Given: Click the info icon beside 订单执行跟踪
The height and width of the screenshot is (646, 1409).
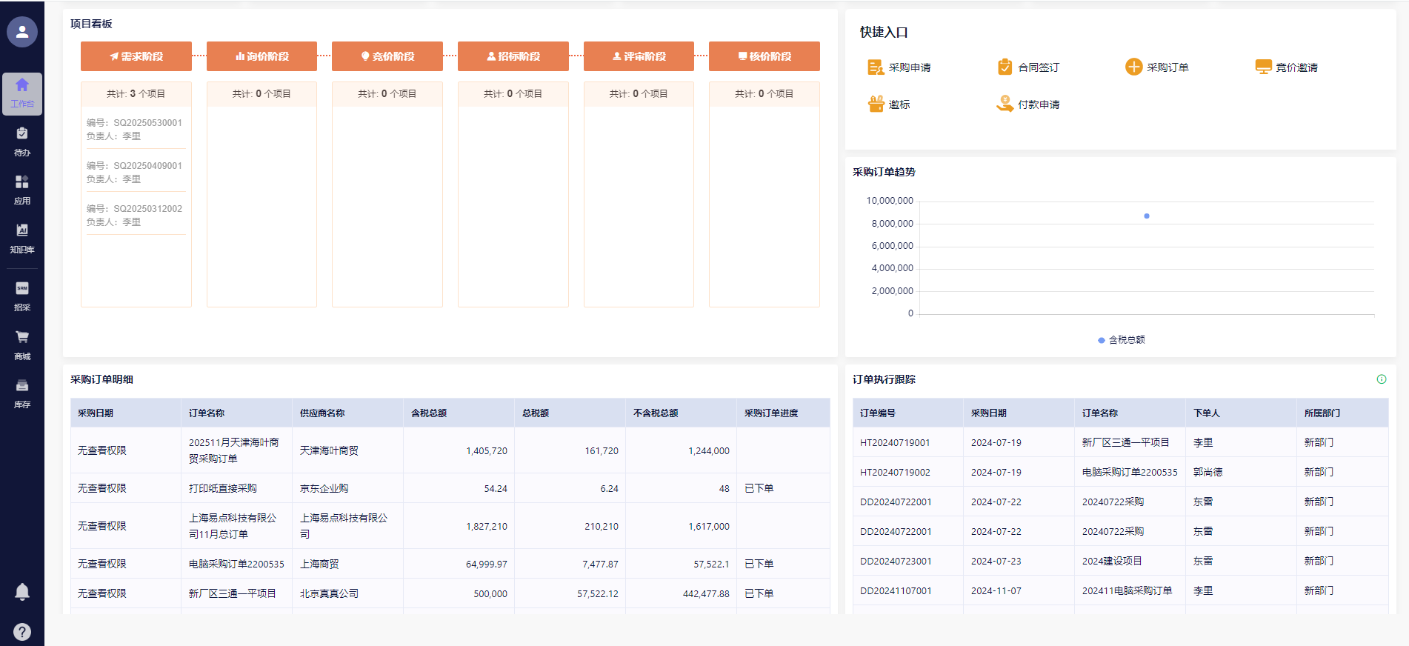Looking at the screenshot, I should click(x=1382, y=379).
